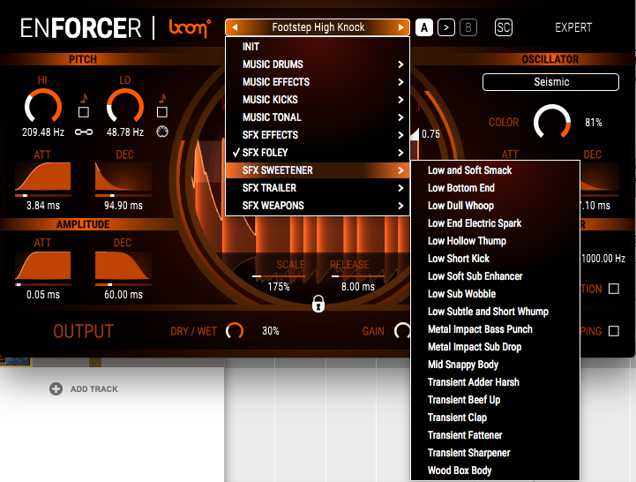The width and height of the screenshot is (636, 482).
Task: Click the plus icon beside ADD TRACK
Action: (x=56, y=389)
